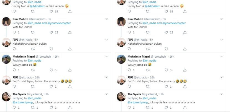The image size is (230, 112).
Task: Like The Syada's tweet in left thread
Action: pyautogui.click(x=51, y=108)
